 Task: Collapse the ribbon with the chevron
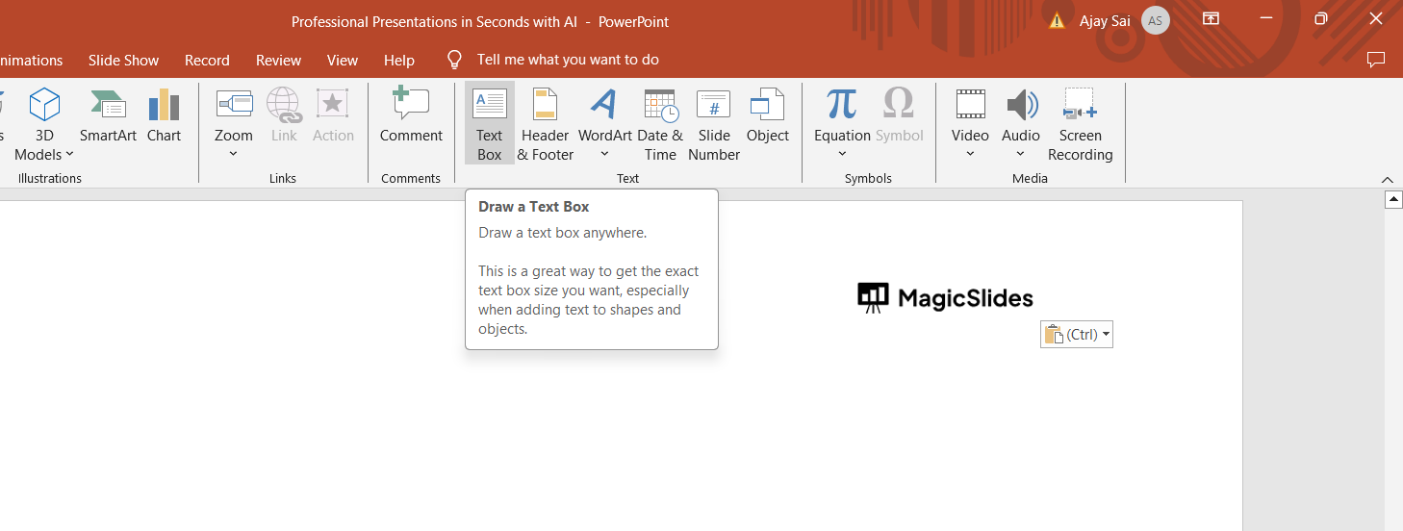(x=1387, y=179)
